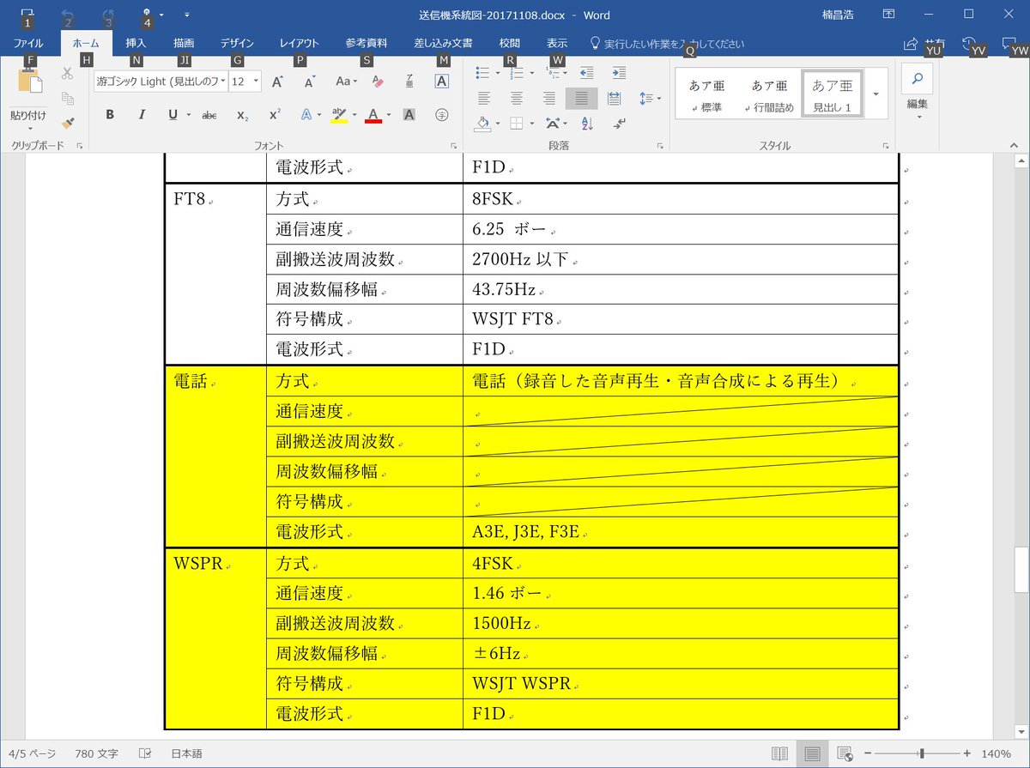Click the Copy icon in clipboard group

[67, 98]
